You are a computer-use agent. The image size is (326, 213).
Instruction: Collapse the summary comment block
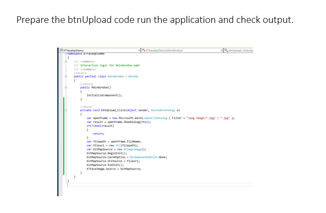click(66, 62)
